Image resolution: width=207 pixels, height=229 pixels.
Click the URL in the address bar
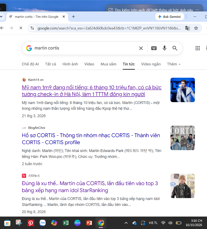[x=109, y=28]
